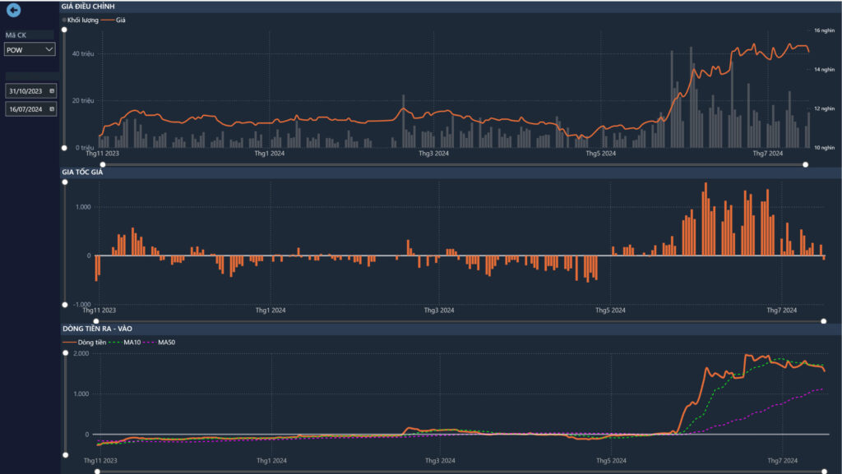Click left handle of price chart horizontal zoom slider
Screen dimensions: 842x474
coord(102,164)
